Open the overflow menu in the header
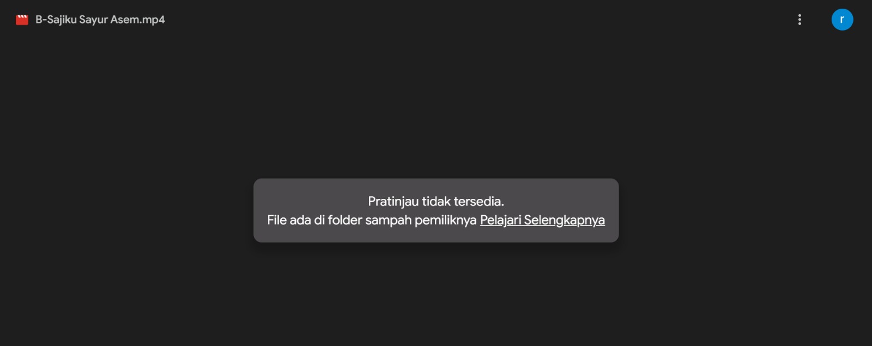This screenshot has height=346, width=872. coord(800,20)
